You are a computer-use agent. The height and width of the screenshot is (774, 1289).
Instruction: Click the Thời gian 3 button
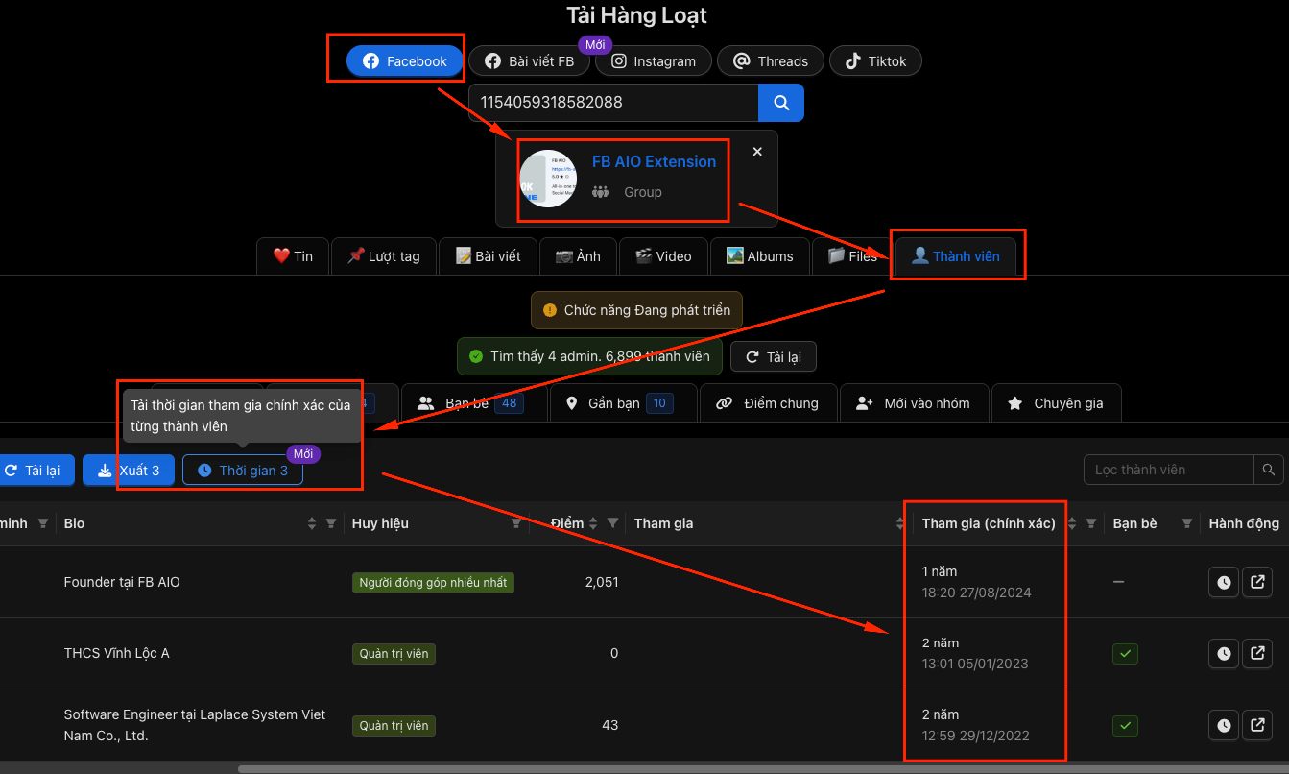(243, 471)
